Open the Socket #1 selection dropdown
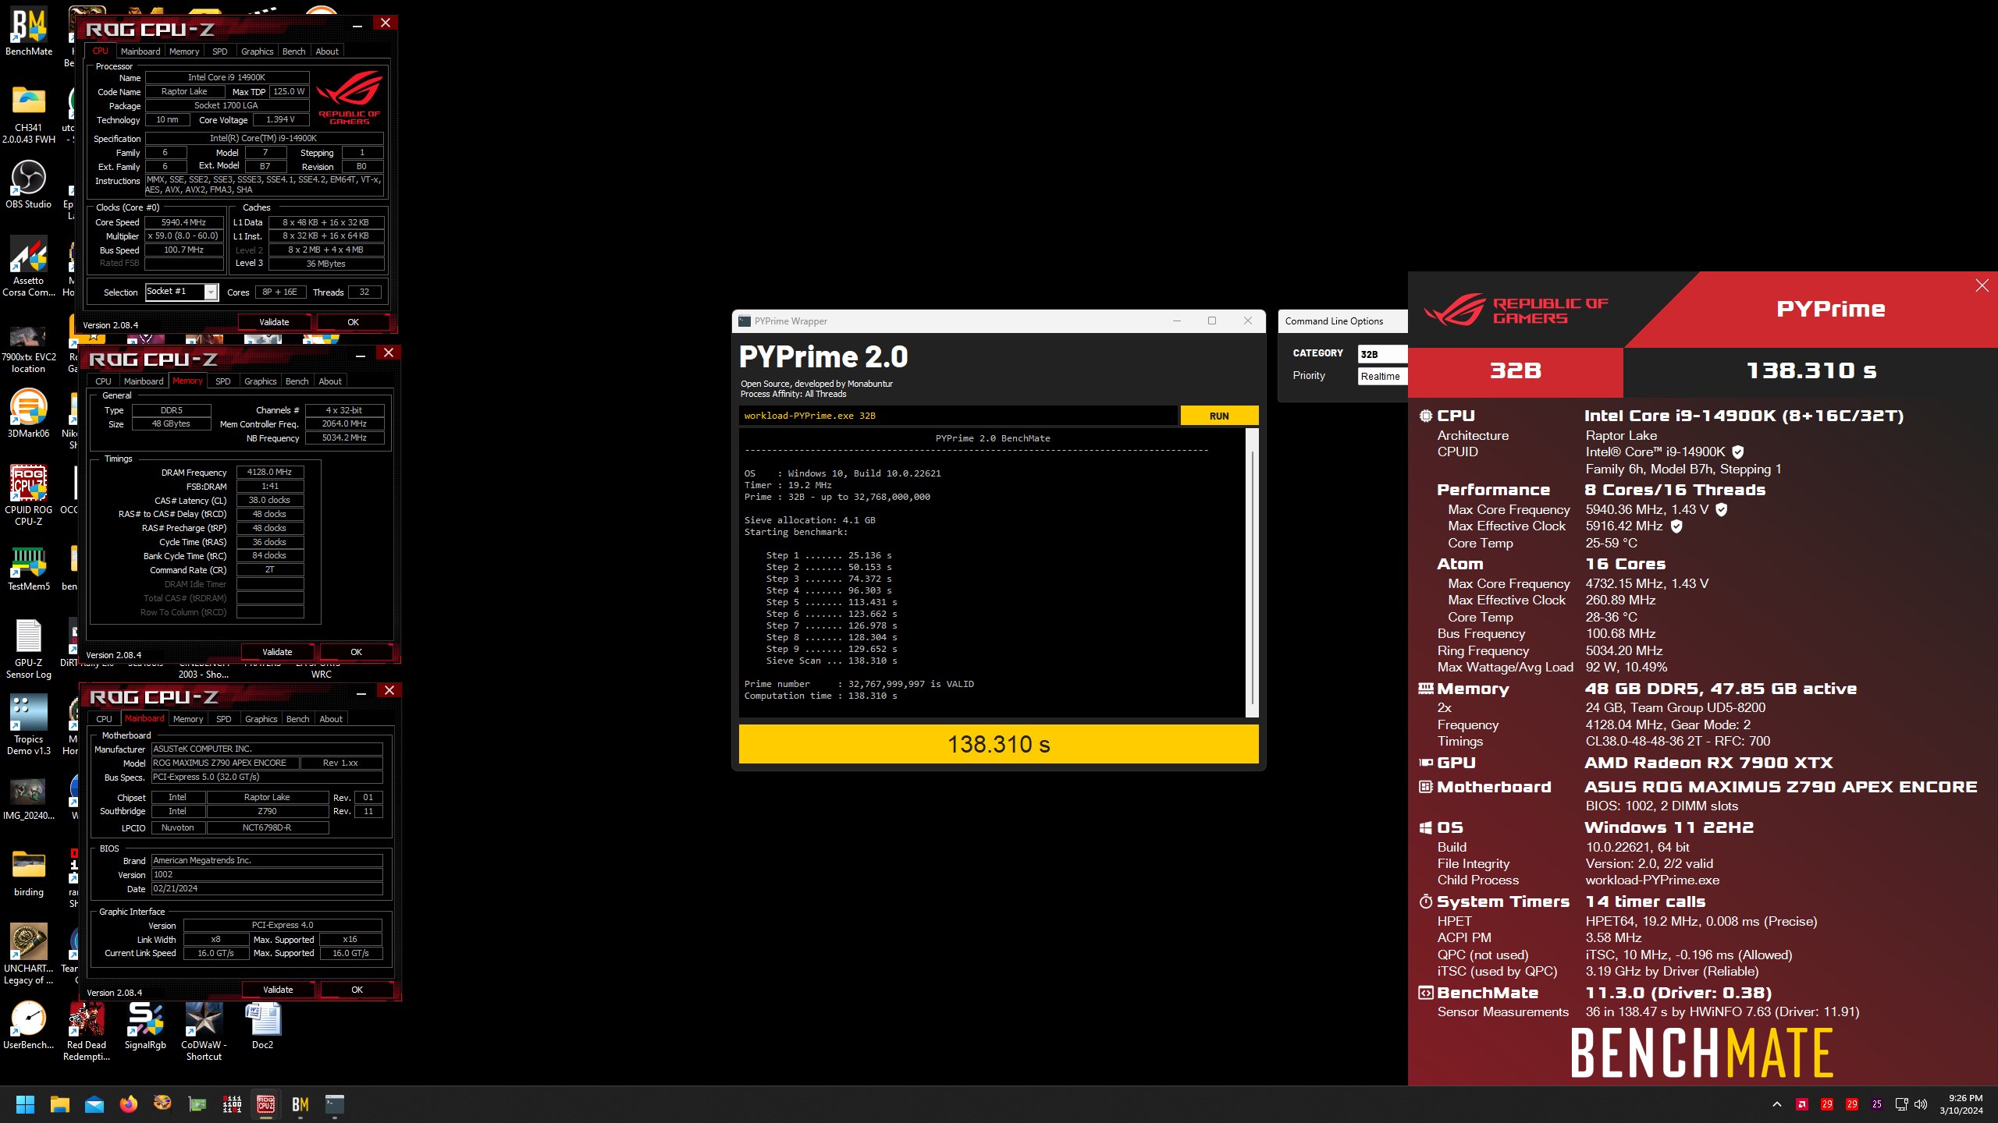1998x1123 pixels. (181, 292)
